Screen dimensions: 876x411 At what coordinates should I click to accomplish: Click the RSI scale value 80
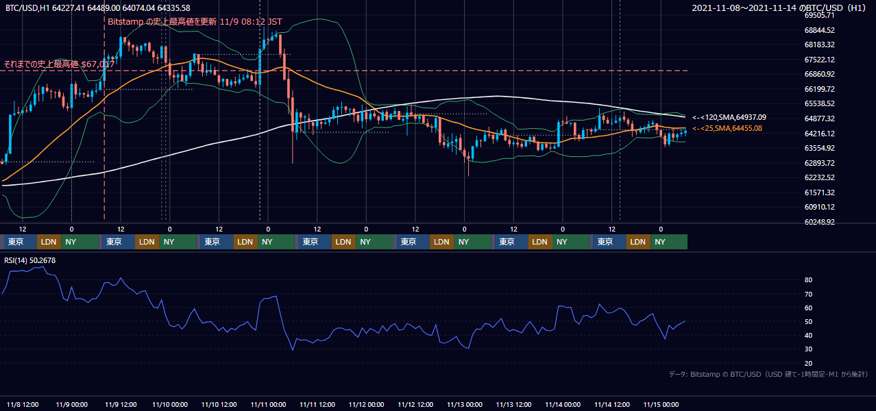point(809,280)
